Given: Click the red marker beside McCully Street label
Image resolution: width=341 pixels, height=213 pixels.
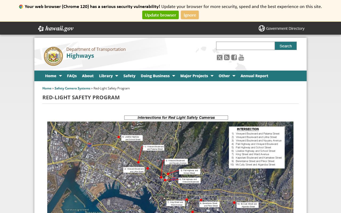Looking at the screenshot, I should pyautogui.click(x=234, y=203).
